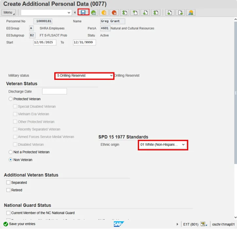Screen dimensions: 237x229
Task: Click the SAP logo in status bar
Action: [119, 224]
